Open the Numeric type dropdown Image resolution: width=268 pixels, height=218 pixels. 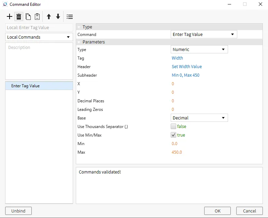click(x=199, y=50)
